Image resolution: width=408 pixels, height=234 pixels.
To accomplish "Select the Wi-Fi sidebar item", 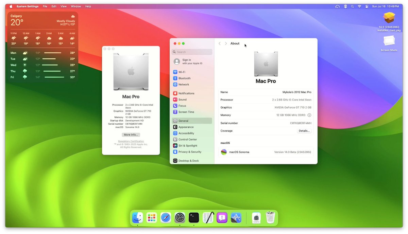I will tap(192, 72).
